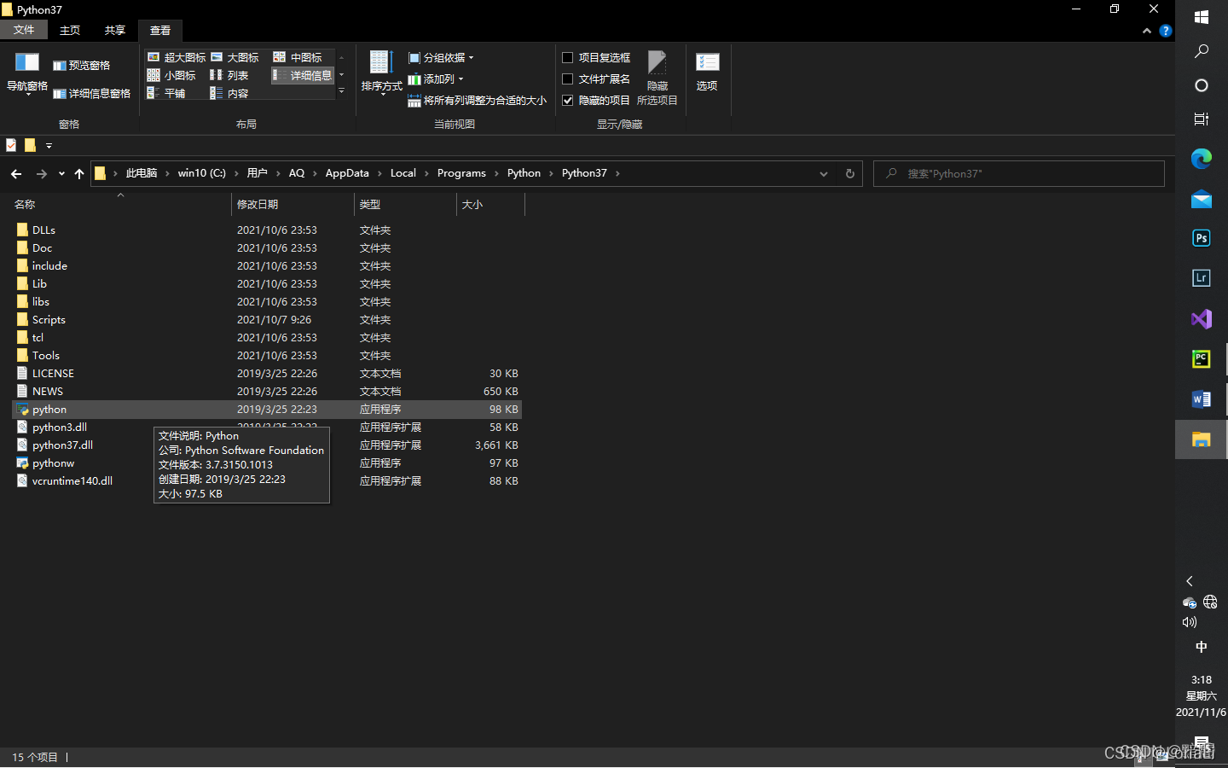The height and width of the screenshot is (768, 1228).
Task: Open the sort by menu
Action: tap(381, 73)
